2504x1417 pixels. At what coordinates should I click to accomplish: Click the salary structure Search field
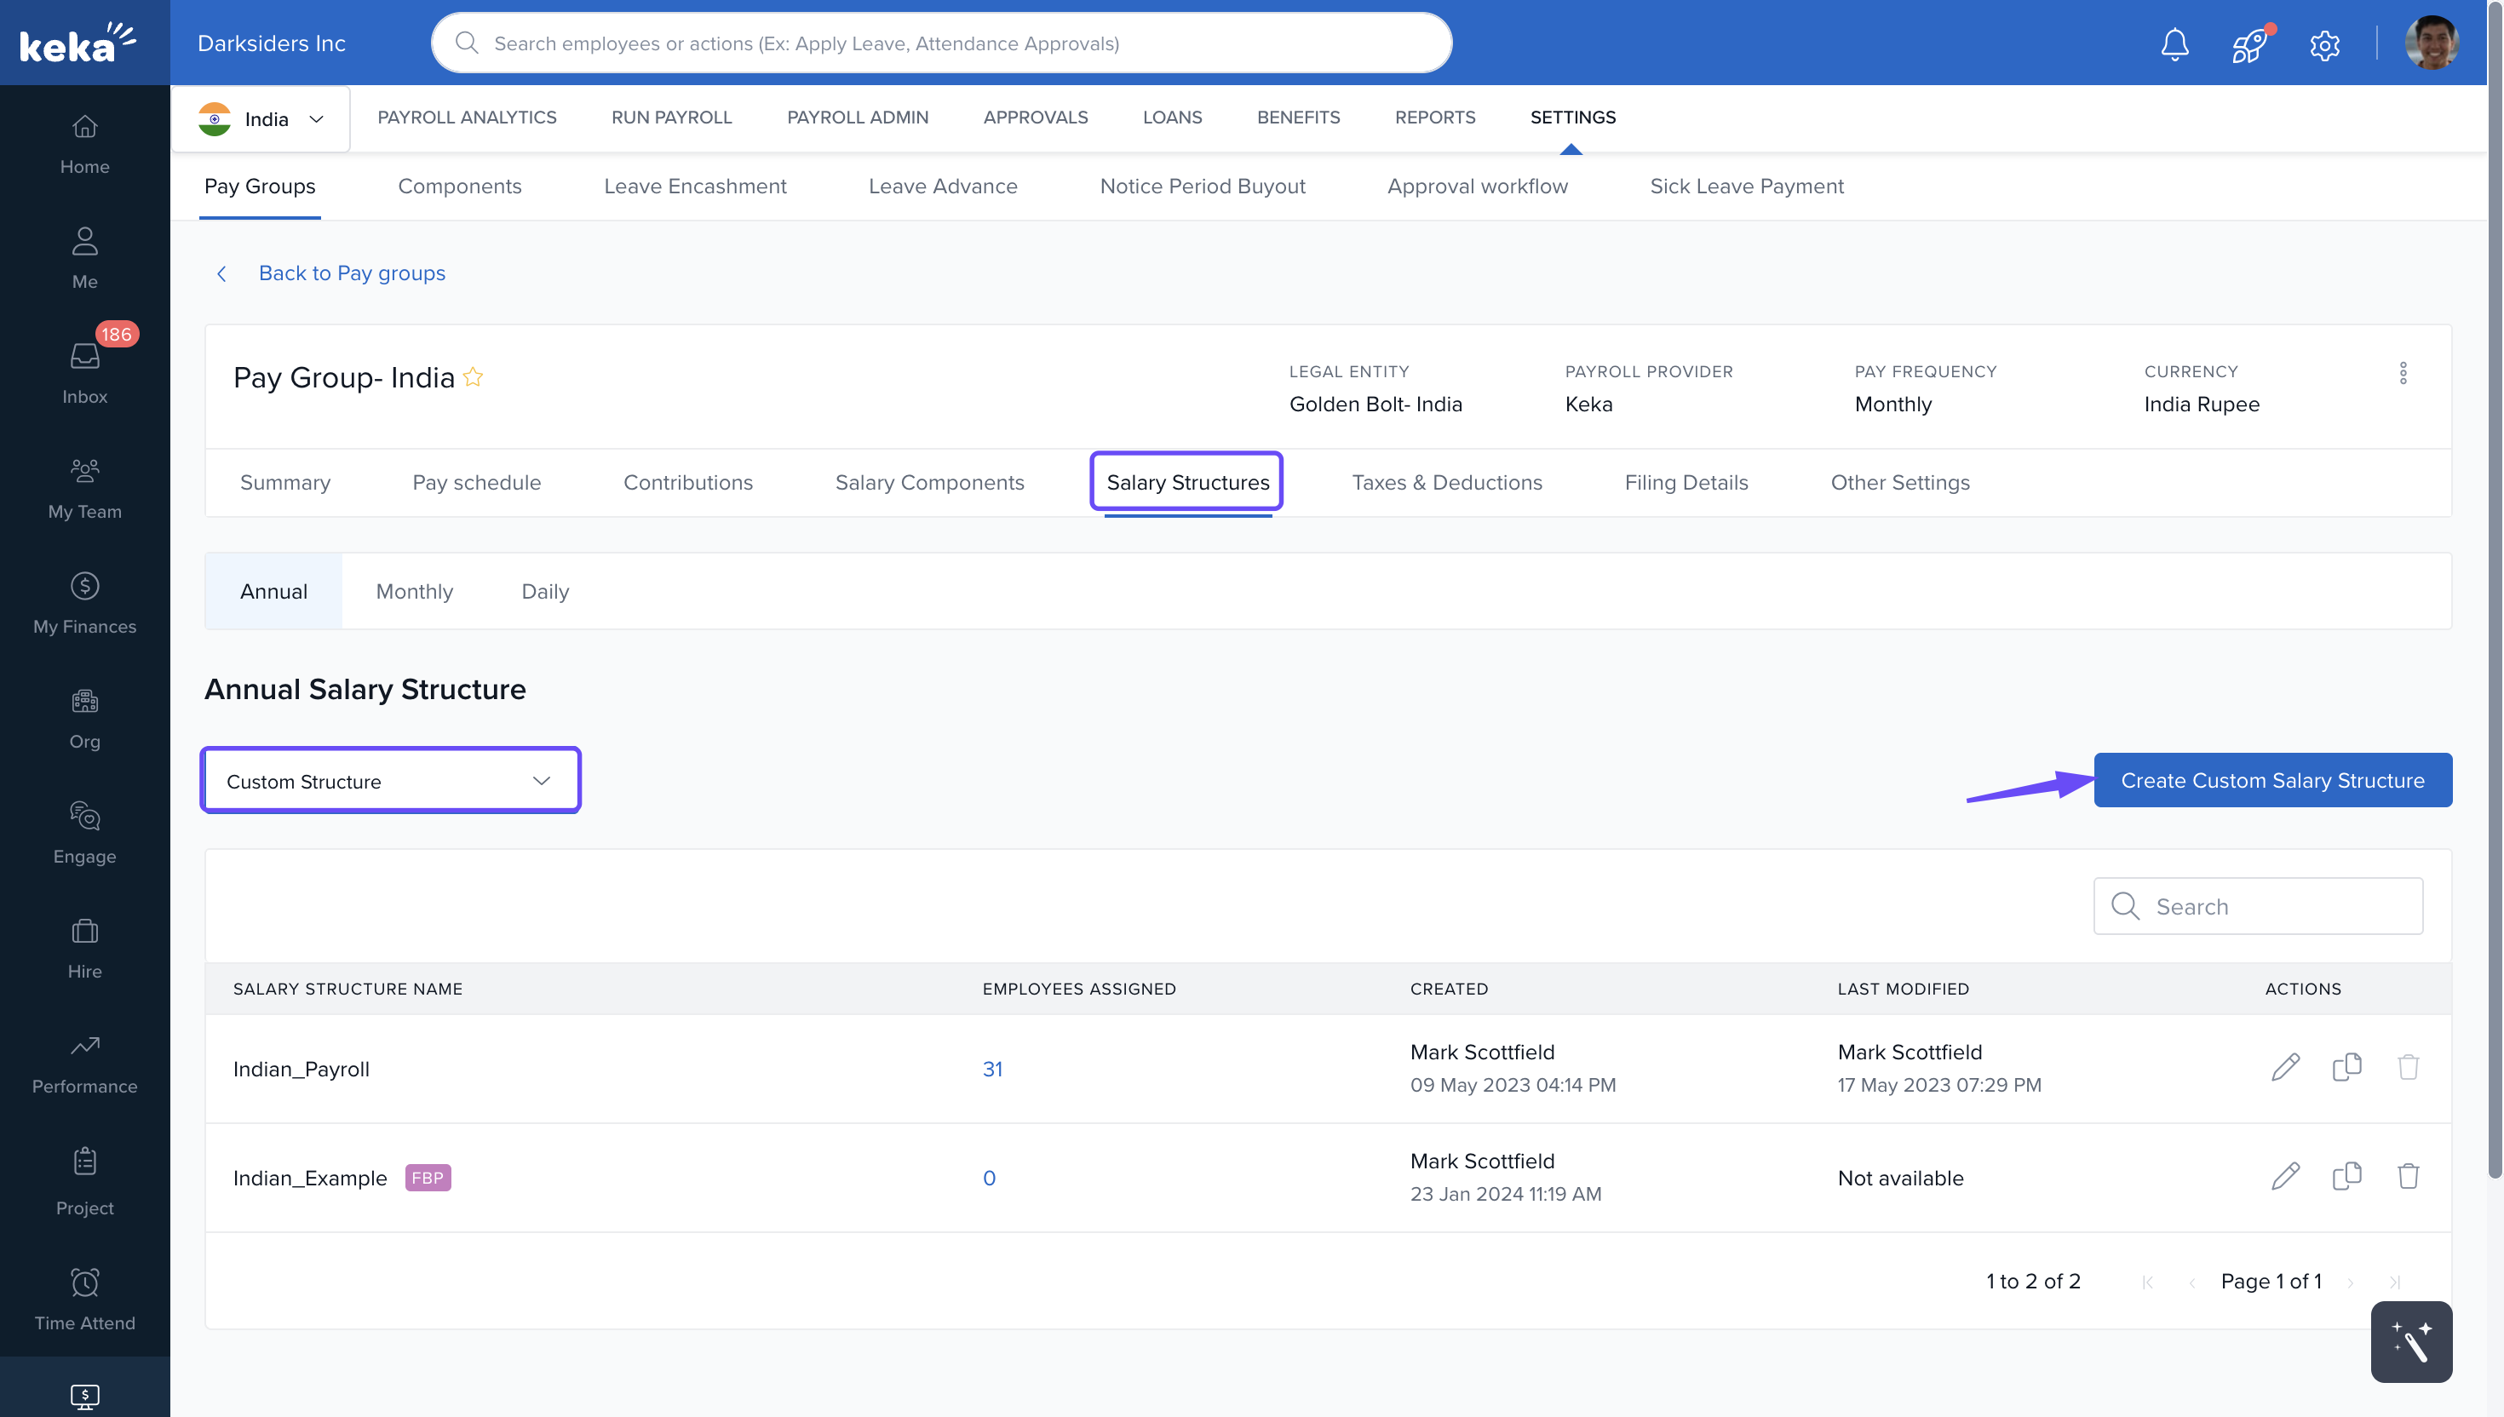coord(2258,906)
